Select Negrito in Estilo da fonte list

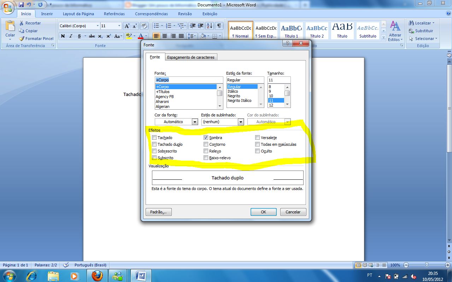tap(234, 96)
